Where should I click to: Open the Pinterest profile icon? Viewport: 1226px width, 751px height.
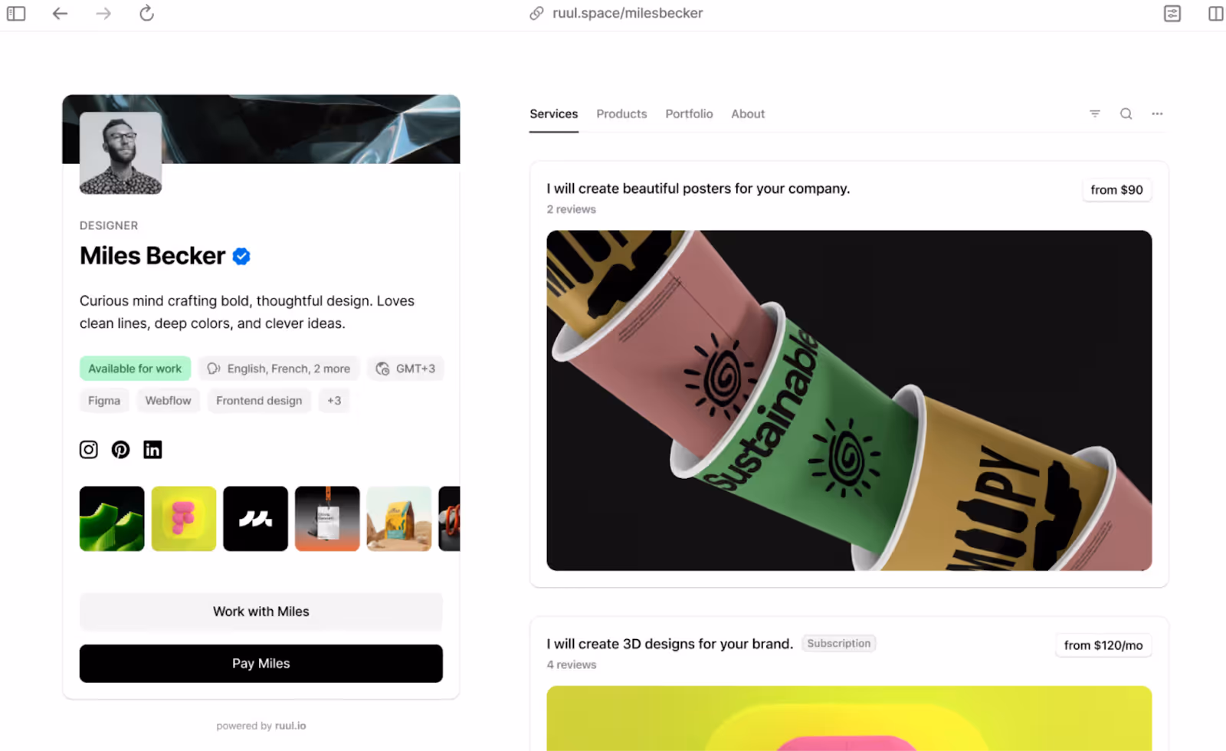pyautogui.click(x=120, y=450)
